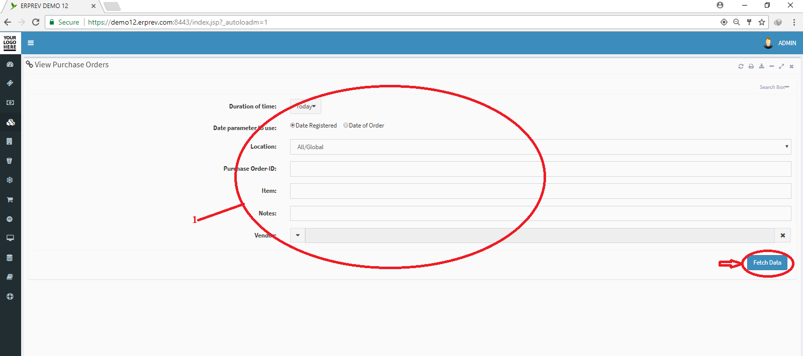The image size is (803, 356).
Task: Close the View Purchase Orders panel
Action: pos(791,66)
